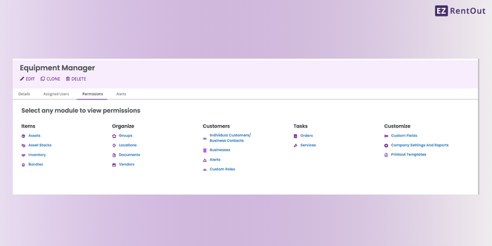This screenshot has width=492, height=246.
Task: View Documents module permissions
Action: click(129, 155)
